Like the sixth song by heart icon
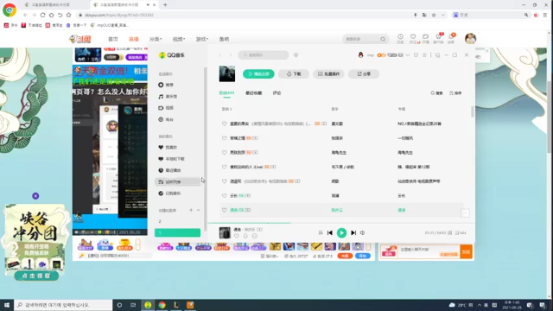 pos(224,196)
